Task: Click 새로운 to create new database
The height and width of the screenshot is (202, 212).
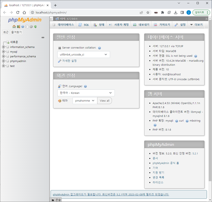Action: tap(14, 42)
